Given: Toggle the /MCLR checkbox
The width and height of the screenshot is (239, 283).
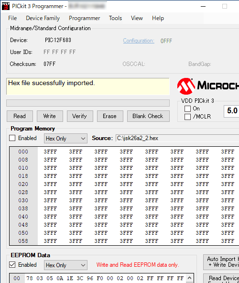Looking at the screenshot, I should click(x=187, y=117).
